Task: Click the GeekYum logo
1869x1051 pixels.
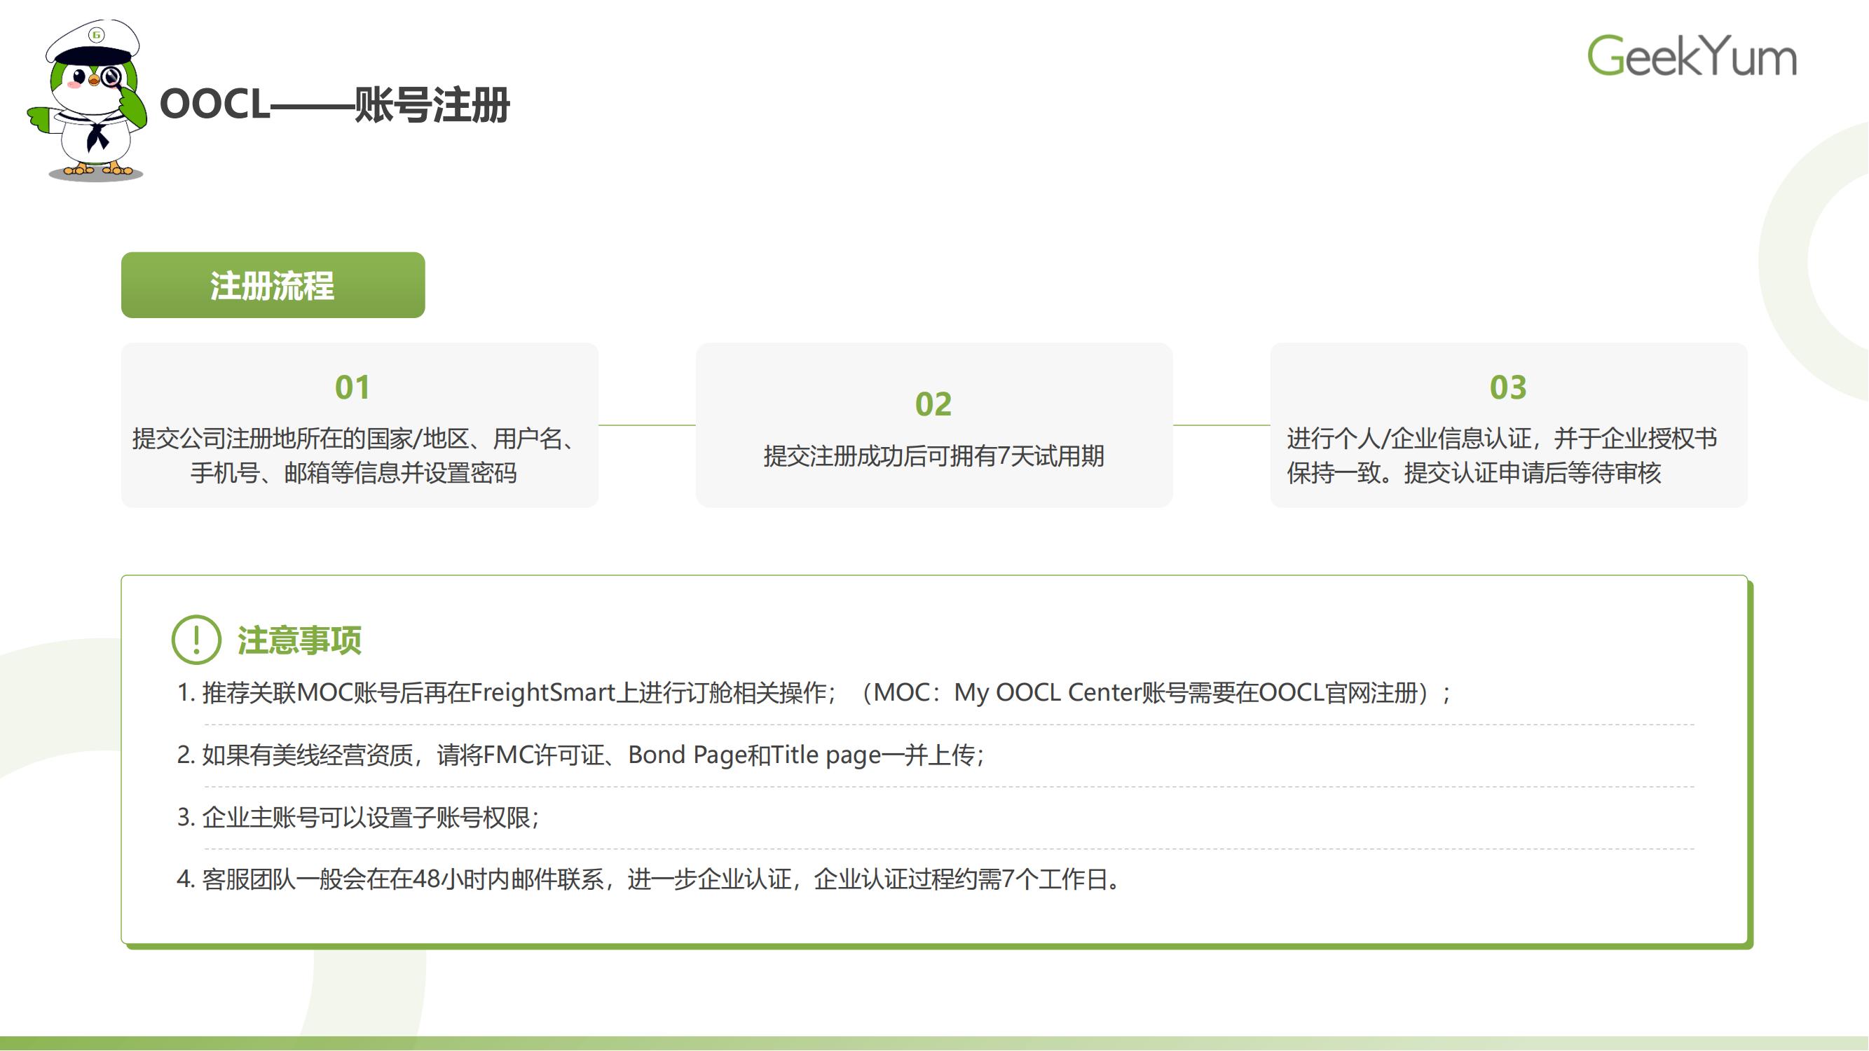Action: click(x=1691, y=56)
